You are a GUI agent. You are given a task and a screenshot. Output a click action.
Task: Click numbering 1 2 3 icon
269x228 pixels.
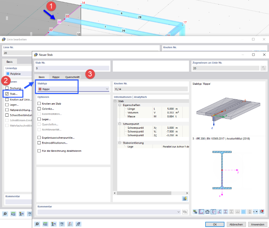(x=237, y=212)
